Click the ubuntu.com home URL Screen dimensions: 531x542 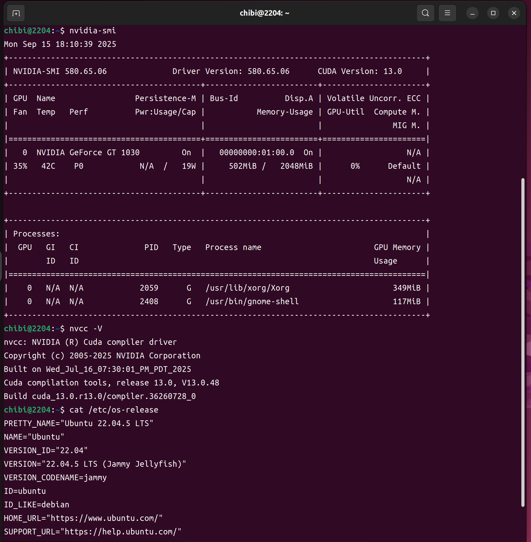click(x=104, y=518)
